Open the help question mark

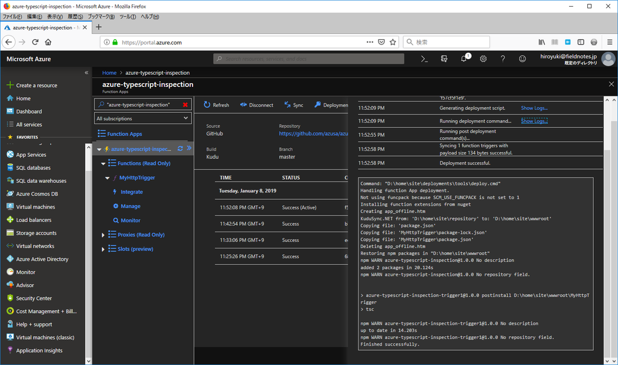click(x=503, y=59)
